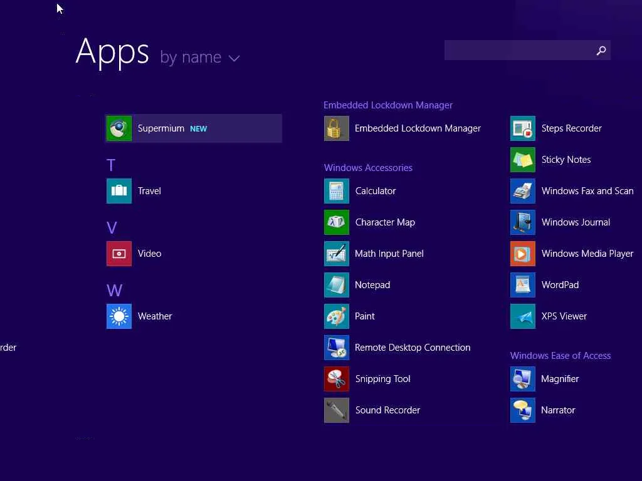Click the 'Paint' label text
Viewport: 642px width, 481px height.
coord(364,316)
